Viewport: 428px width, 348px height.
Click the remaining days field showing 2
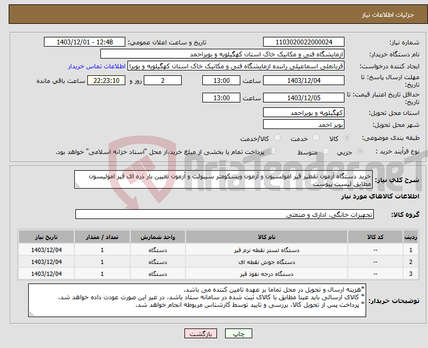tap(163, 80)
